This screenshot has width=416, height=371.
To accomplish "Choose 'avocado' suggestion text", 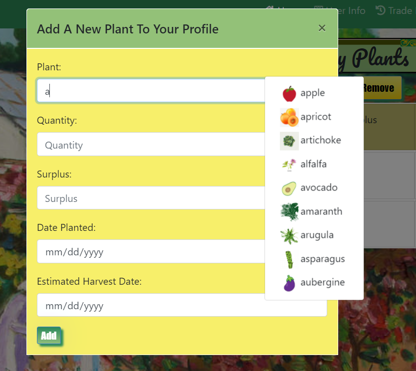I will tap(319, 188).
